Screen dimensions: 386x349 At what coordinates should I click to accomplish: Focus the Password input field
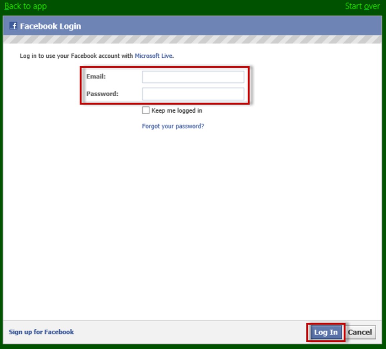point(193,94)
